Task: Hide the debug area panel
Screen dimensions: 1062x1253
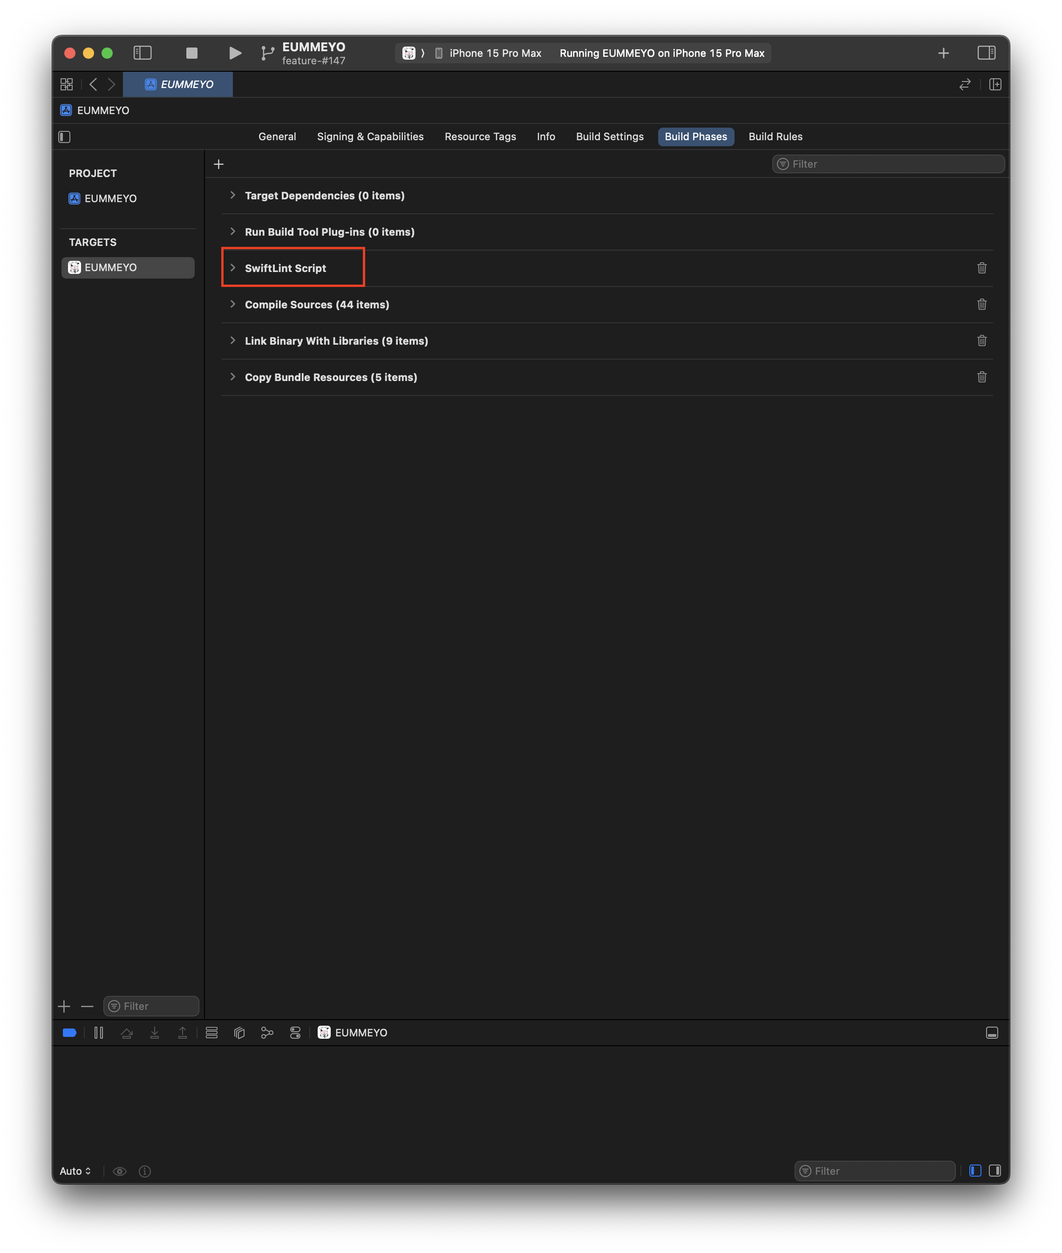Action: pos(992,1033)
